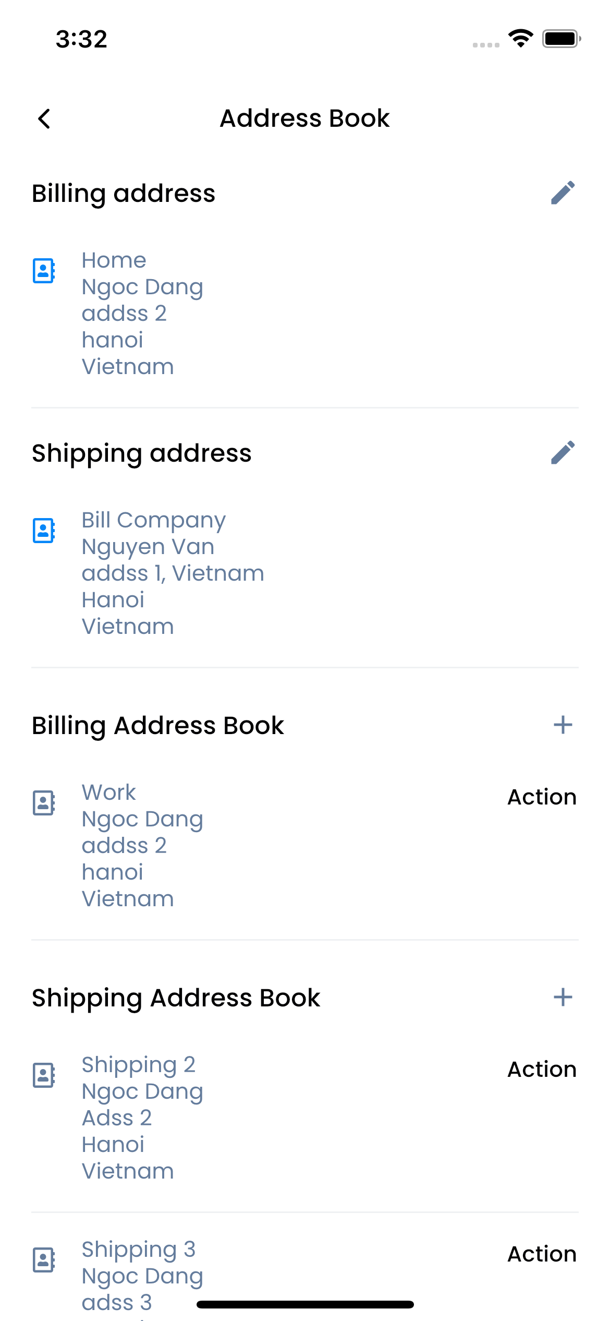Edit the Shipping address with pencil icon

pos(563,452)
